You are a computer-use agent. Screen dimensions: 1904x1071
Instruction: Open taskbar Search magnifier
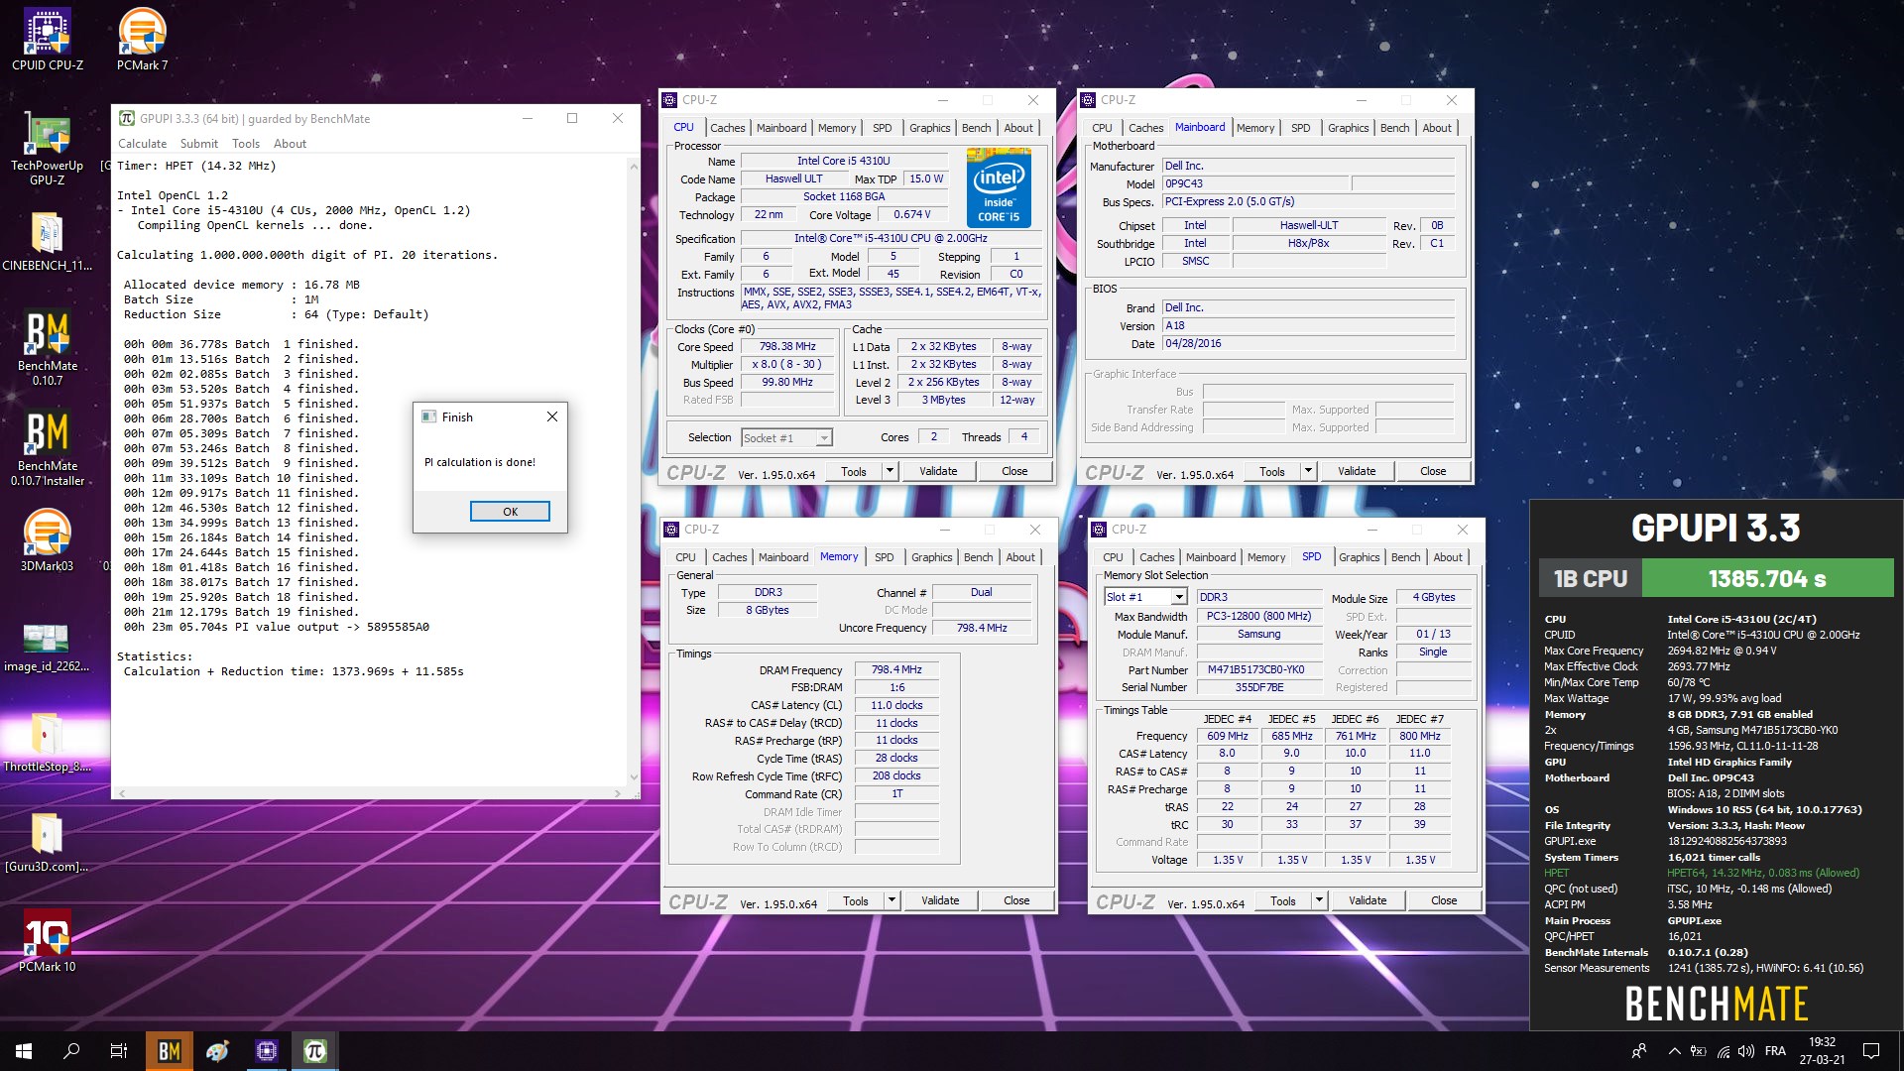pos(71,1051)
